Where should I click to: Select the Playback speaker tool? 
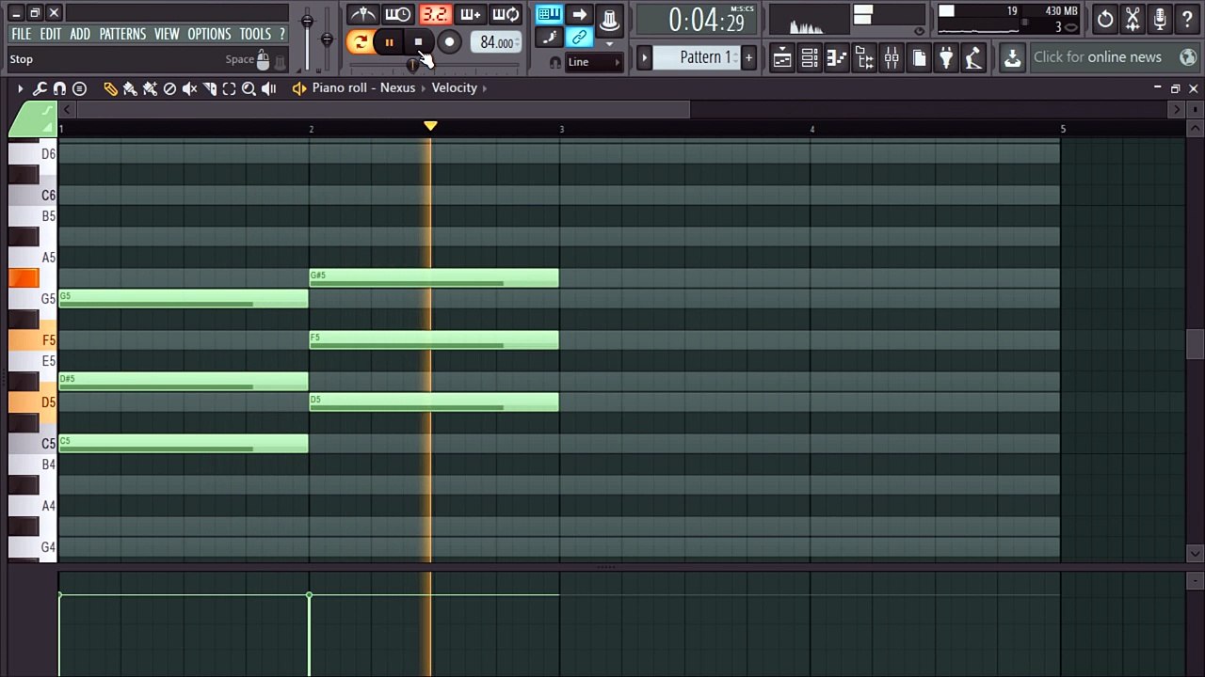point(269,88)
